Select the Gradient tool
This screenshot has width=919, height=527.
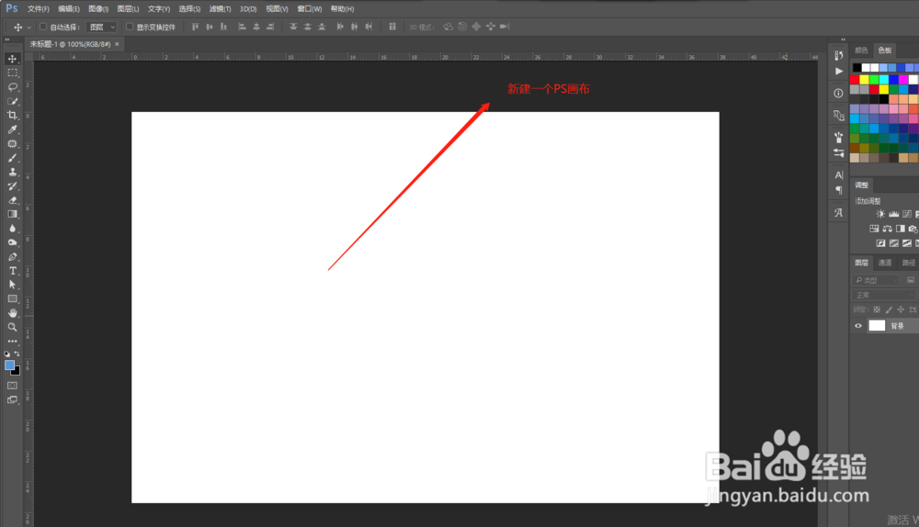[12, 214]
